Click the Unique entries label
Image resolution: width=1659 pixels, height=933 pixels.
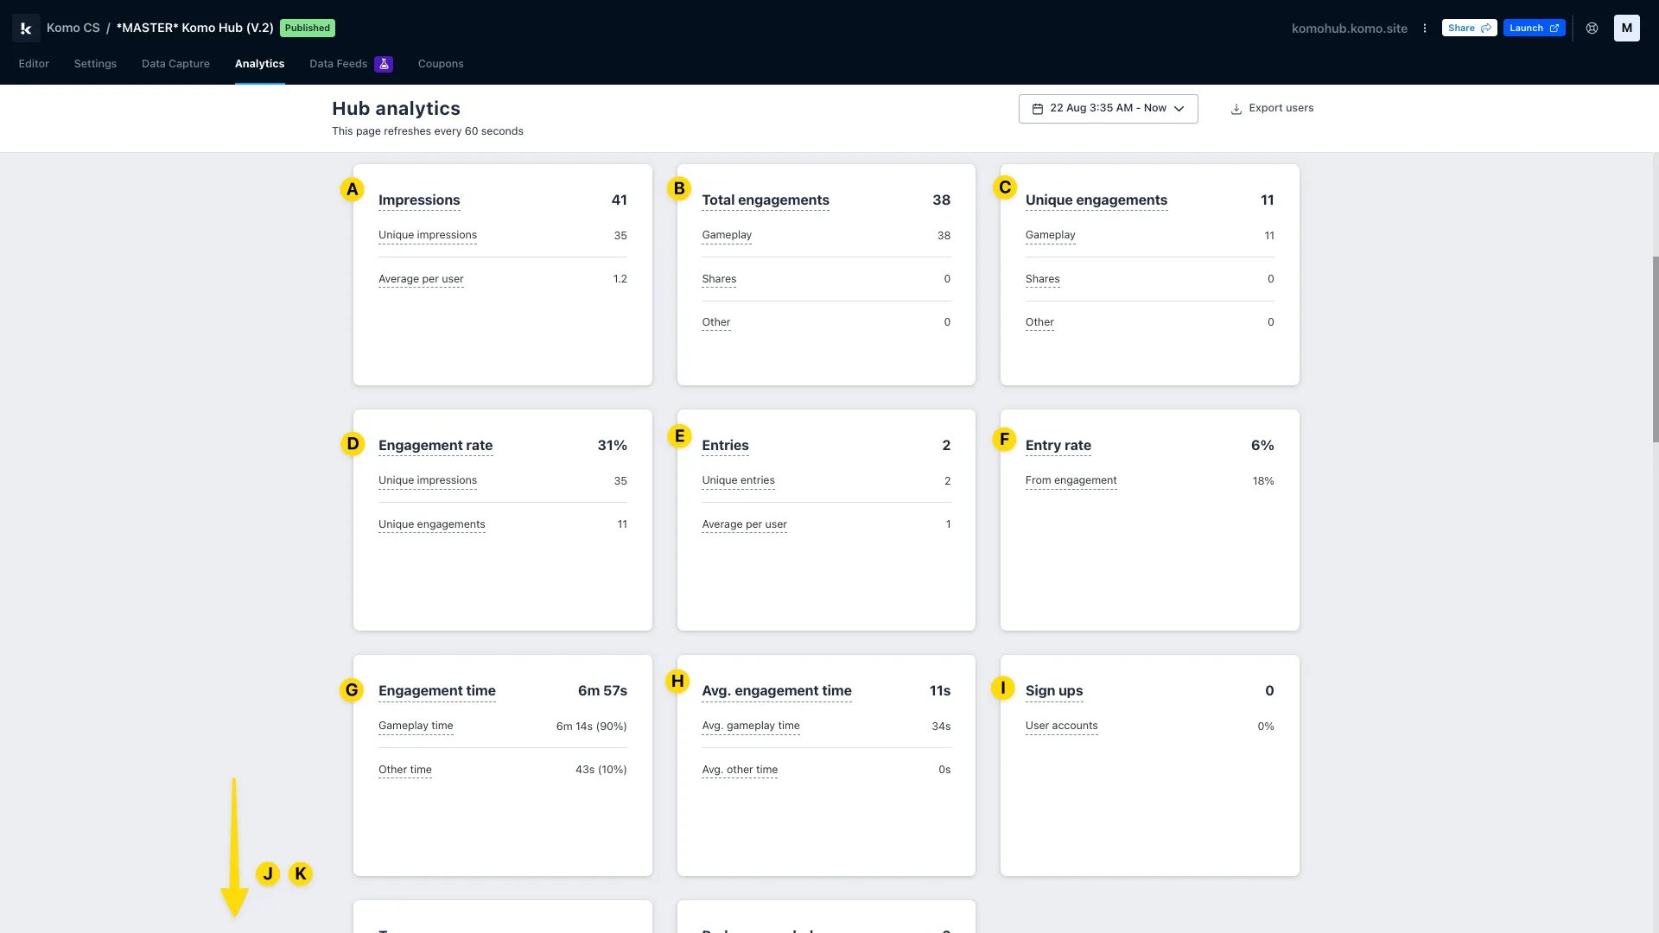(739, 480)
